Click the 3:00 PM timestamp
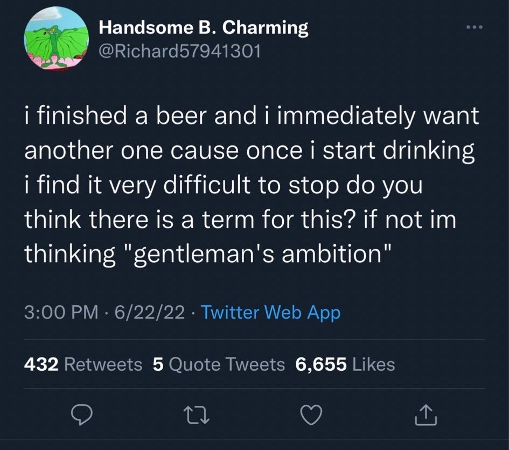The width and height of the screenshot is (509, 450). [x=61, y=312]
